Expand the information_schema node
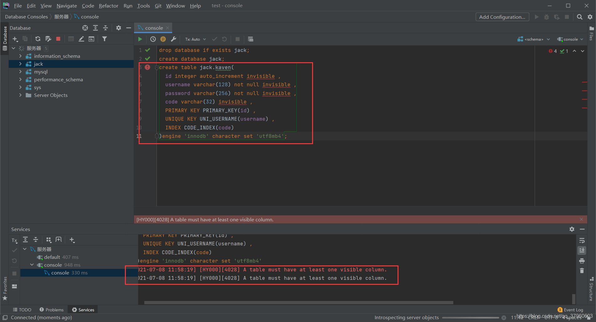The image size is (596, 322). click(20, 56)
